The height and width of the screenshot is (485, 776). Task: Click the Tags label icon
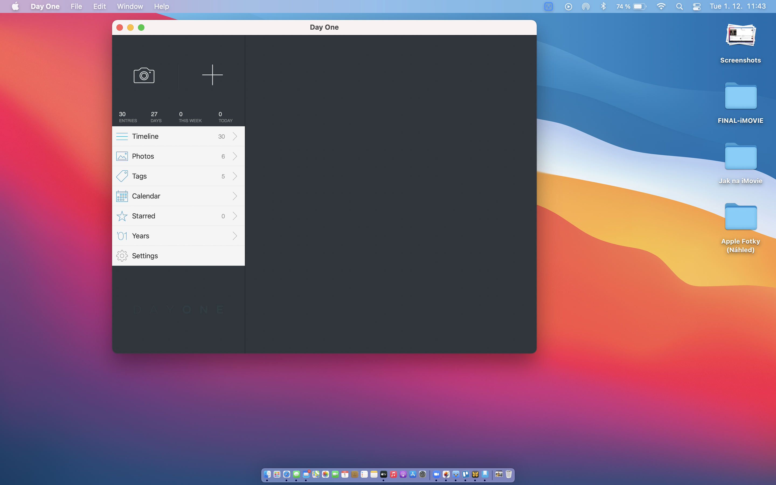[x=122, y=176]
